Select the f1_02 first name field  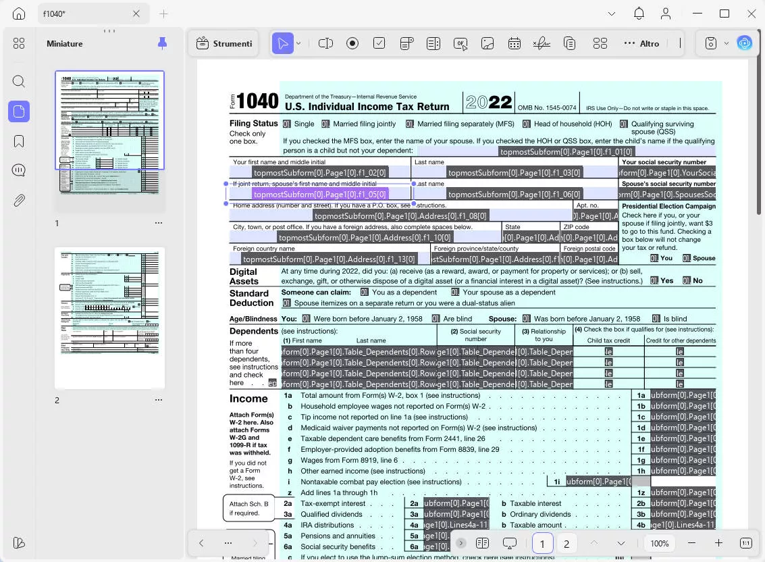[x=320, y=172]
